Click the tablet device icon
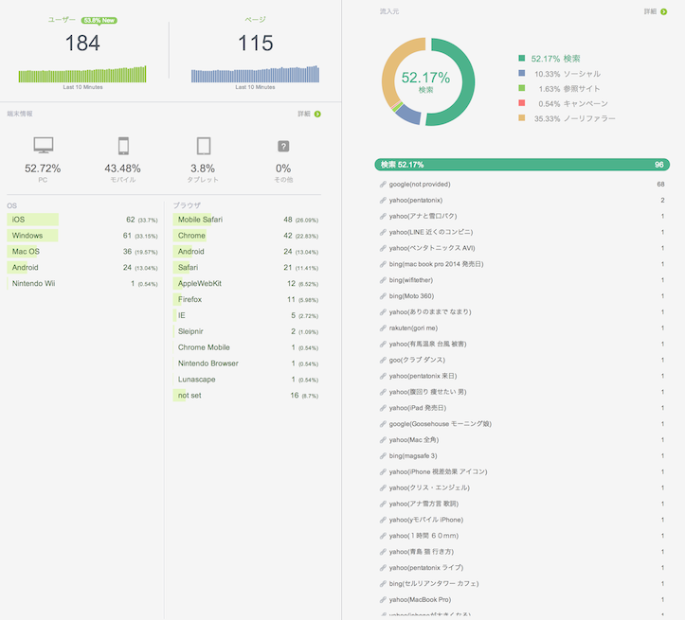Image resolution: width=685 pixels, height=620 pixels. [203, 146]
